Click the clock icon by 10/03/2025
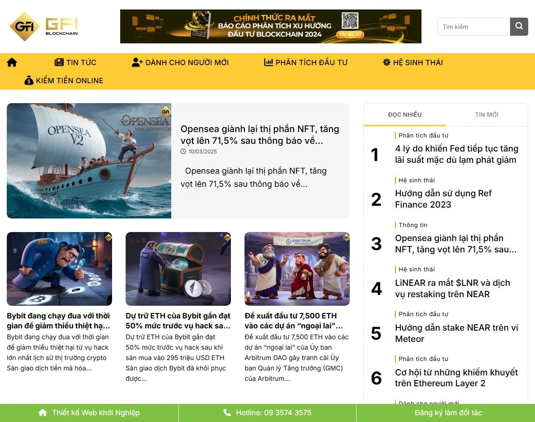 click(x=183, y=151)
